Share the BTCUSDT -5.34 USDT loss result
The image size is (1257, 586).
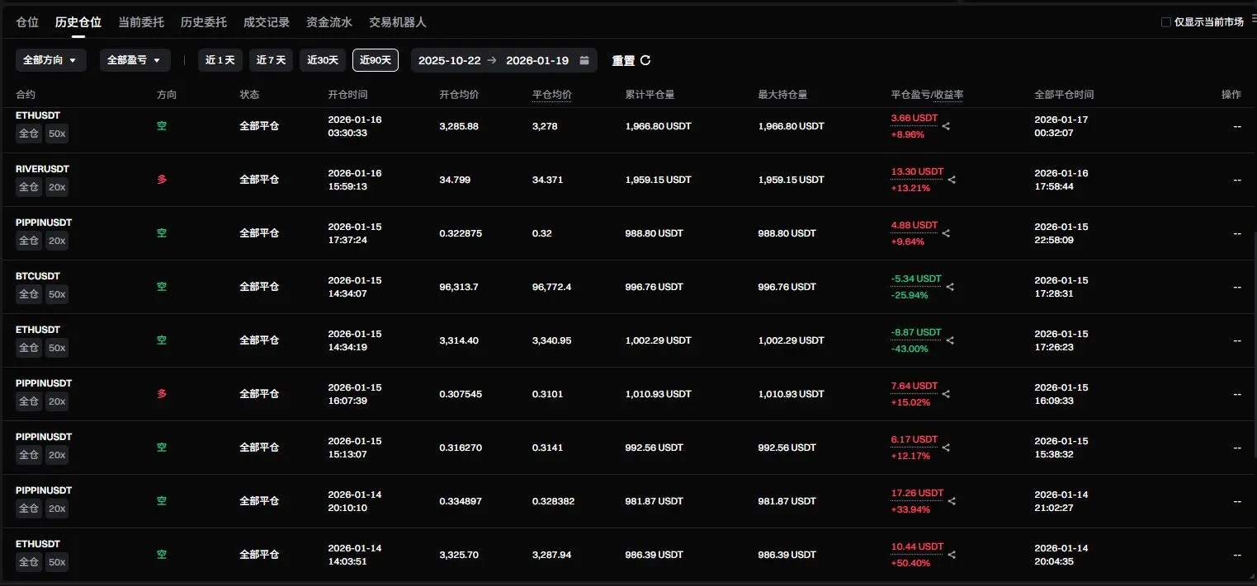[950, 287]
